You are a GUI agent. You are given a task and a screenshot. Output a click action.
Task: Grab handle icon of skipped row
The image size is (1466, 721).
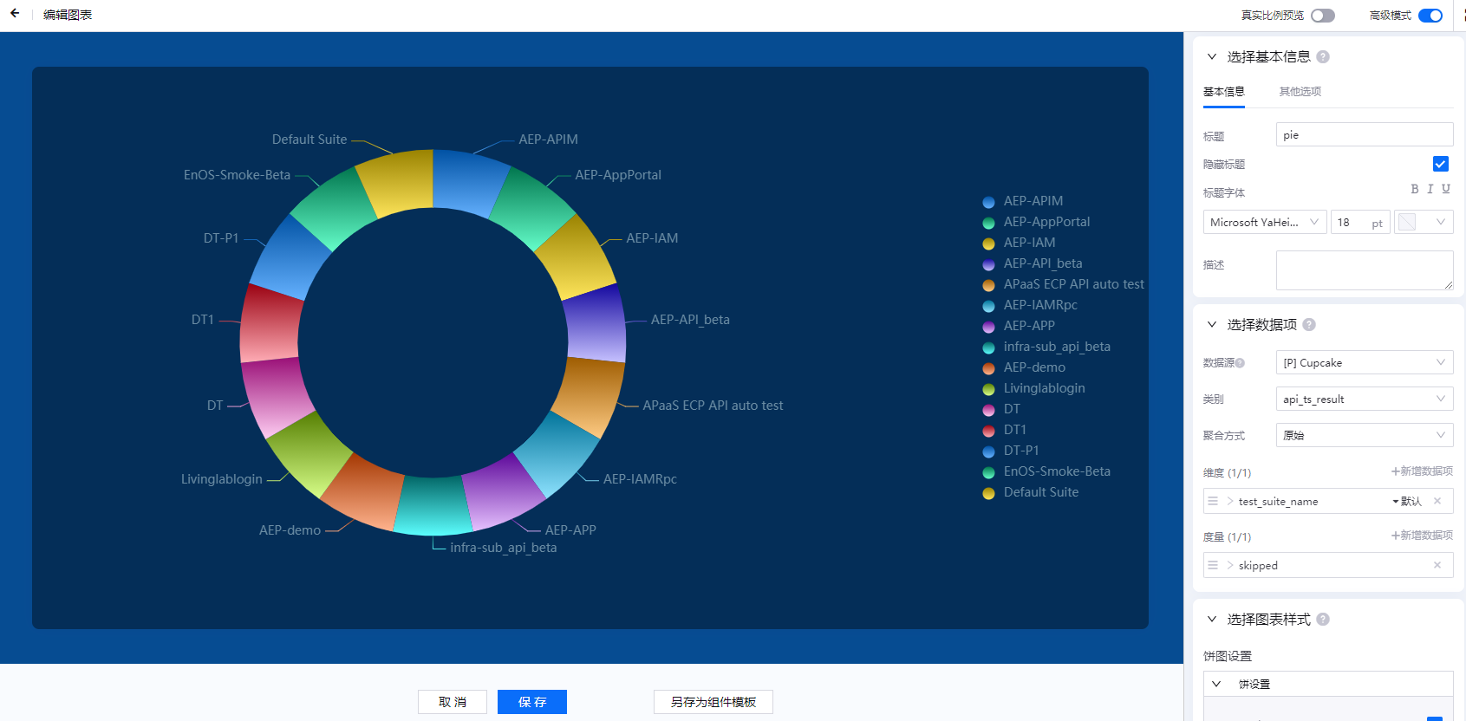[x=1213, y=565]
